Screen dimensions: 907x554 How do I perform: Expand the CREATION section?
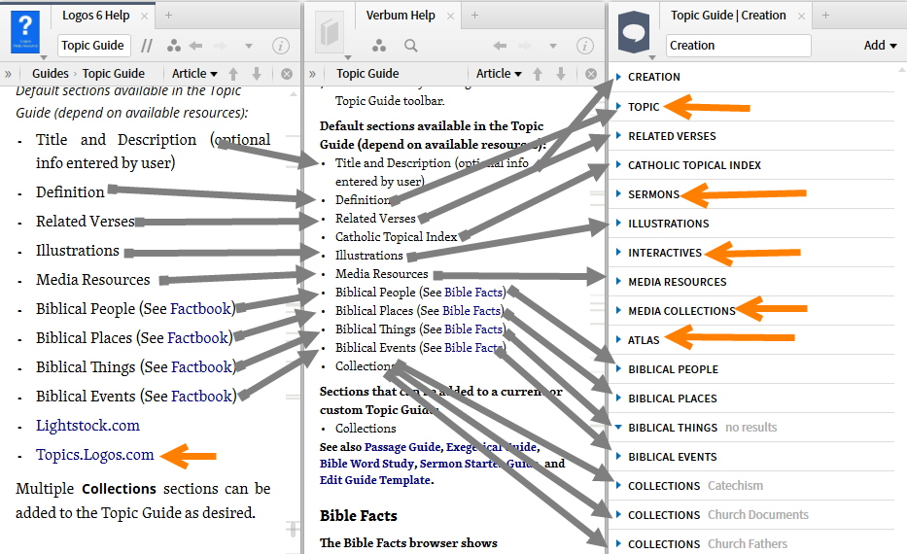pos(618,77)
